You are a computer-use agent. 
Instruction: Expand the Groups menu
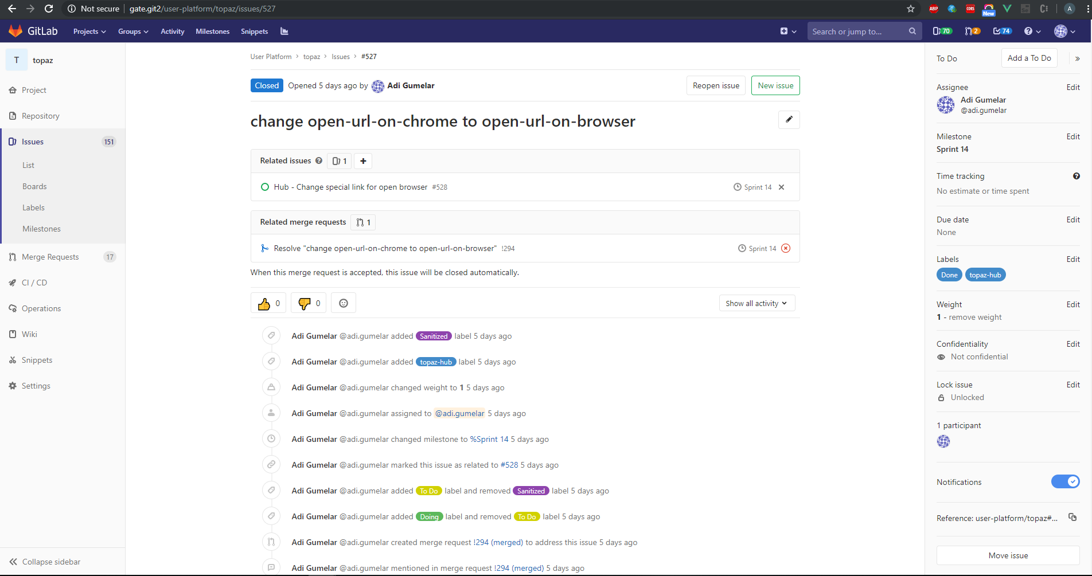pos(133,32)
